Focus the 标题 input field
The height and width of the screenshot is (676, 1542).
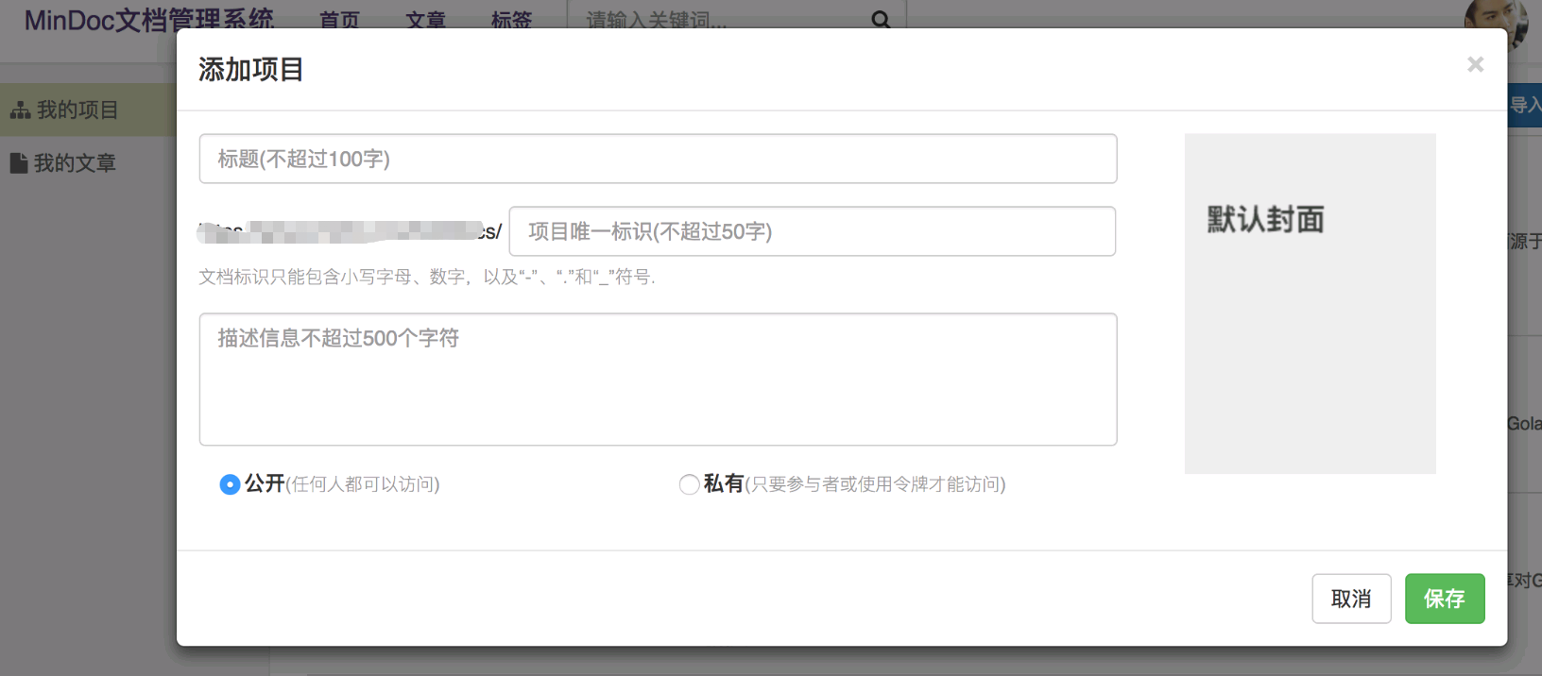tap(658, 159)
